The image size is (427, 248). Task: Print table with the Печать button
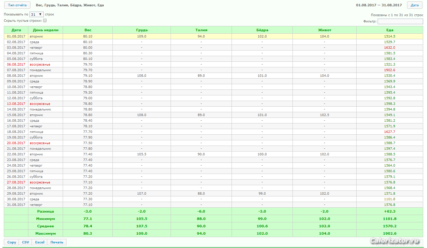(57, 242)
